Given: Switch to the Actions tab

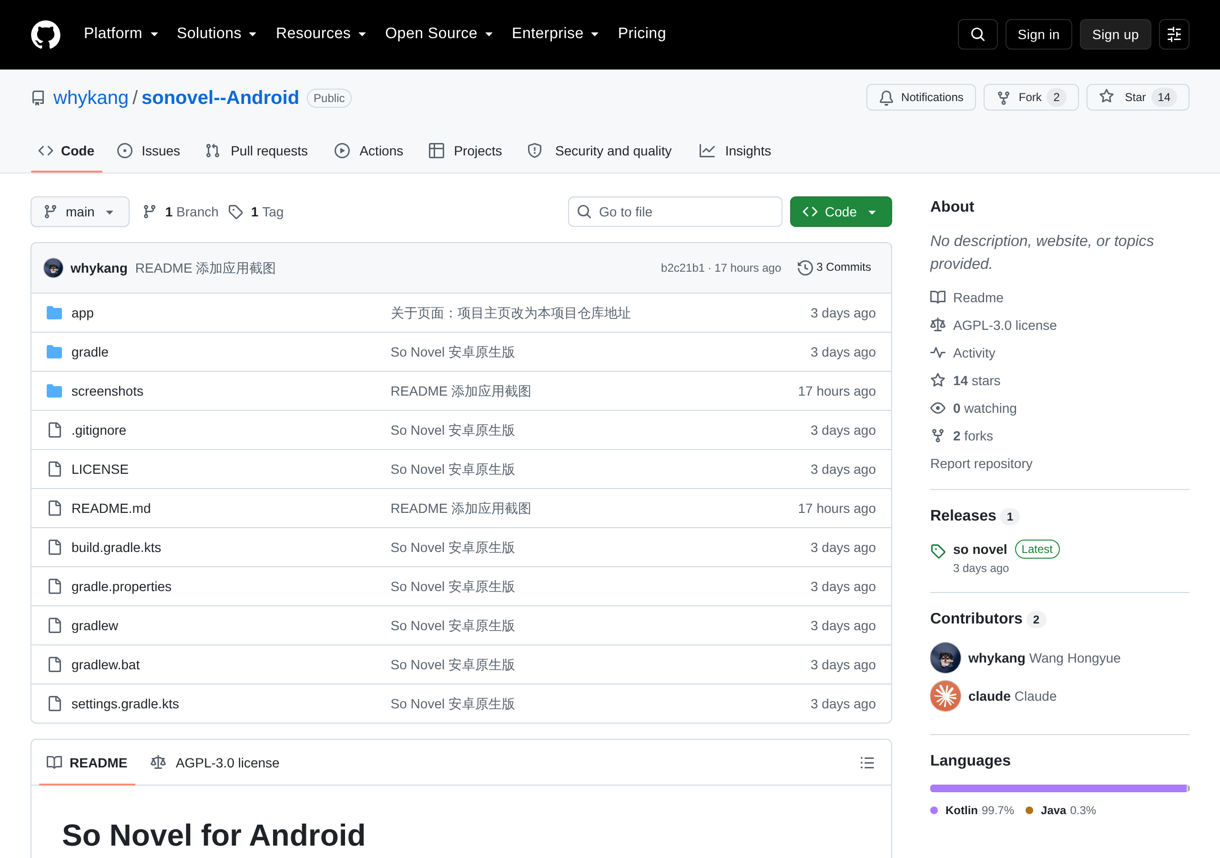Looking at the screenshot, I should [x=369, y=151].
